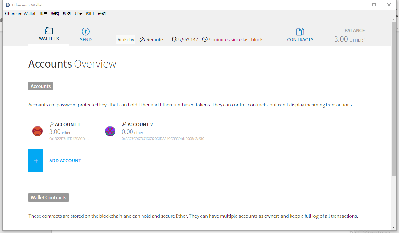Click the BALANCE label
The image size is (399, 233).
point(355,31)
